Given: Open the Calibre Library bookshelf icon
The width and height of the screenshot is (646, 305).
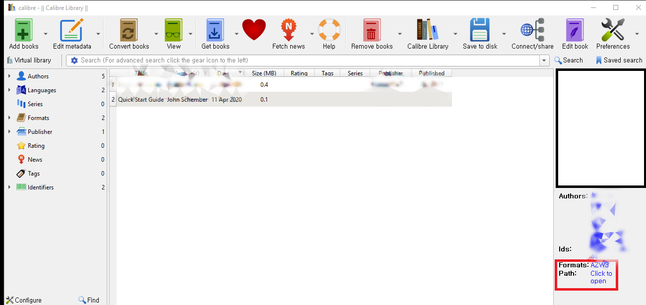Looking at the screenshot, I should pos(427,30).
